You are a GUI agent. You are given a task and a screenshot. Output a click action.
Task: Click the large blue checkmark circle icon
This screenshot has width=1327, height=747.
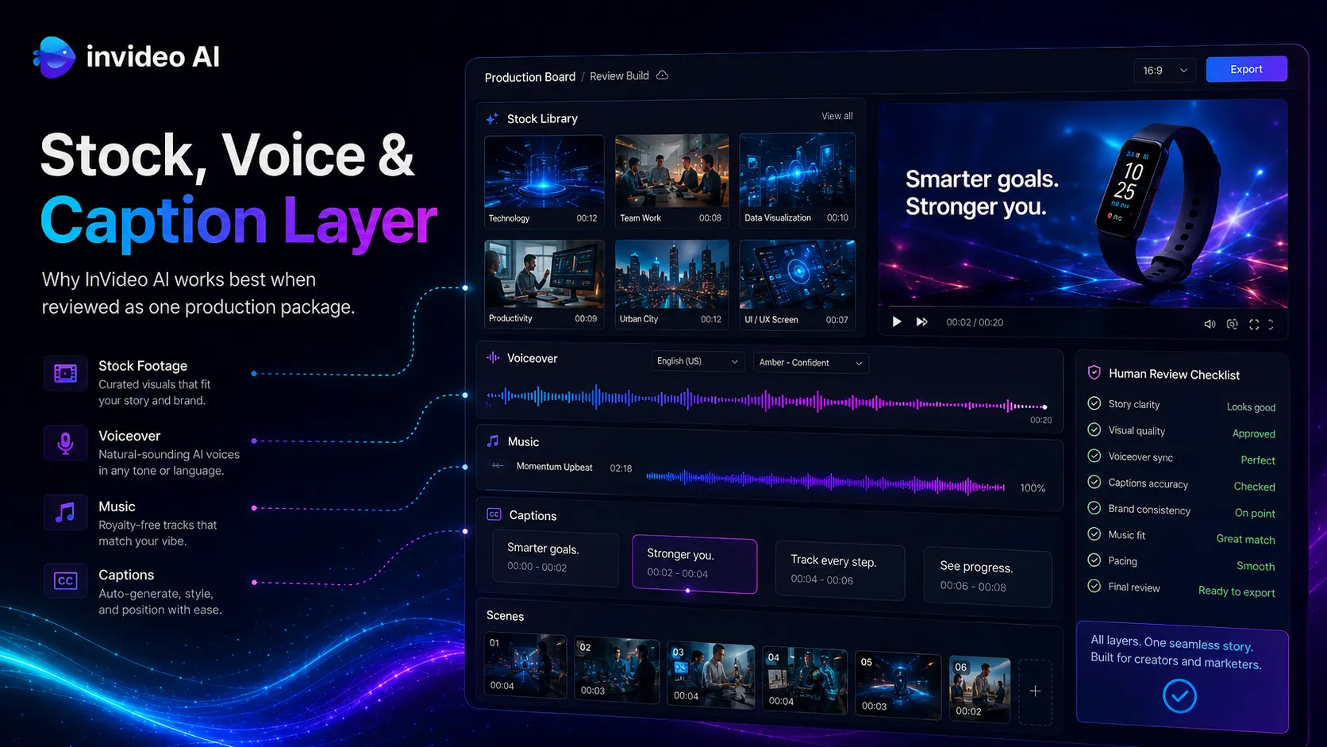tap(1179, 696)
